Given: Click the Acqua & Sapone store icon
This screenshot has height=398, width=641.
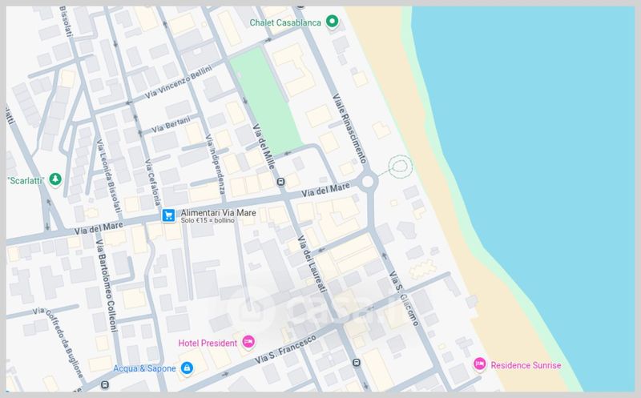Looking at the screenshot, I should tap(187, 368).
